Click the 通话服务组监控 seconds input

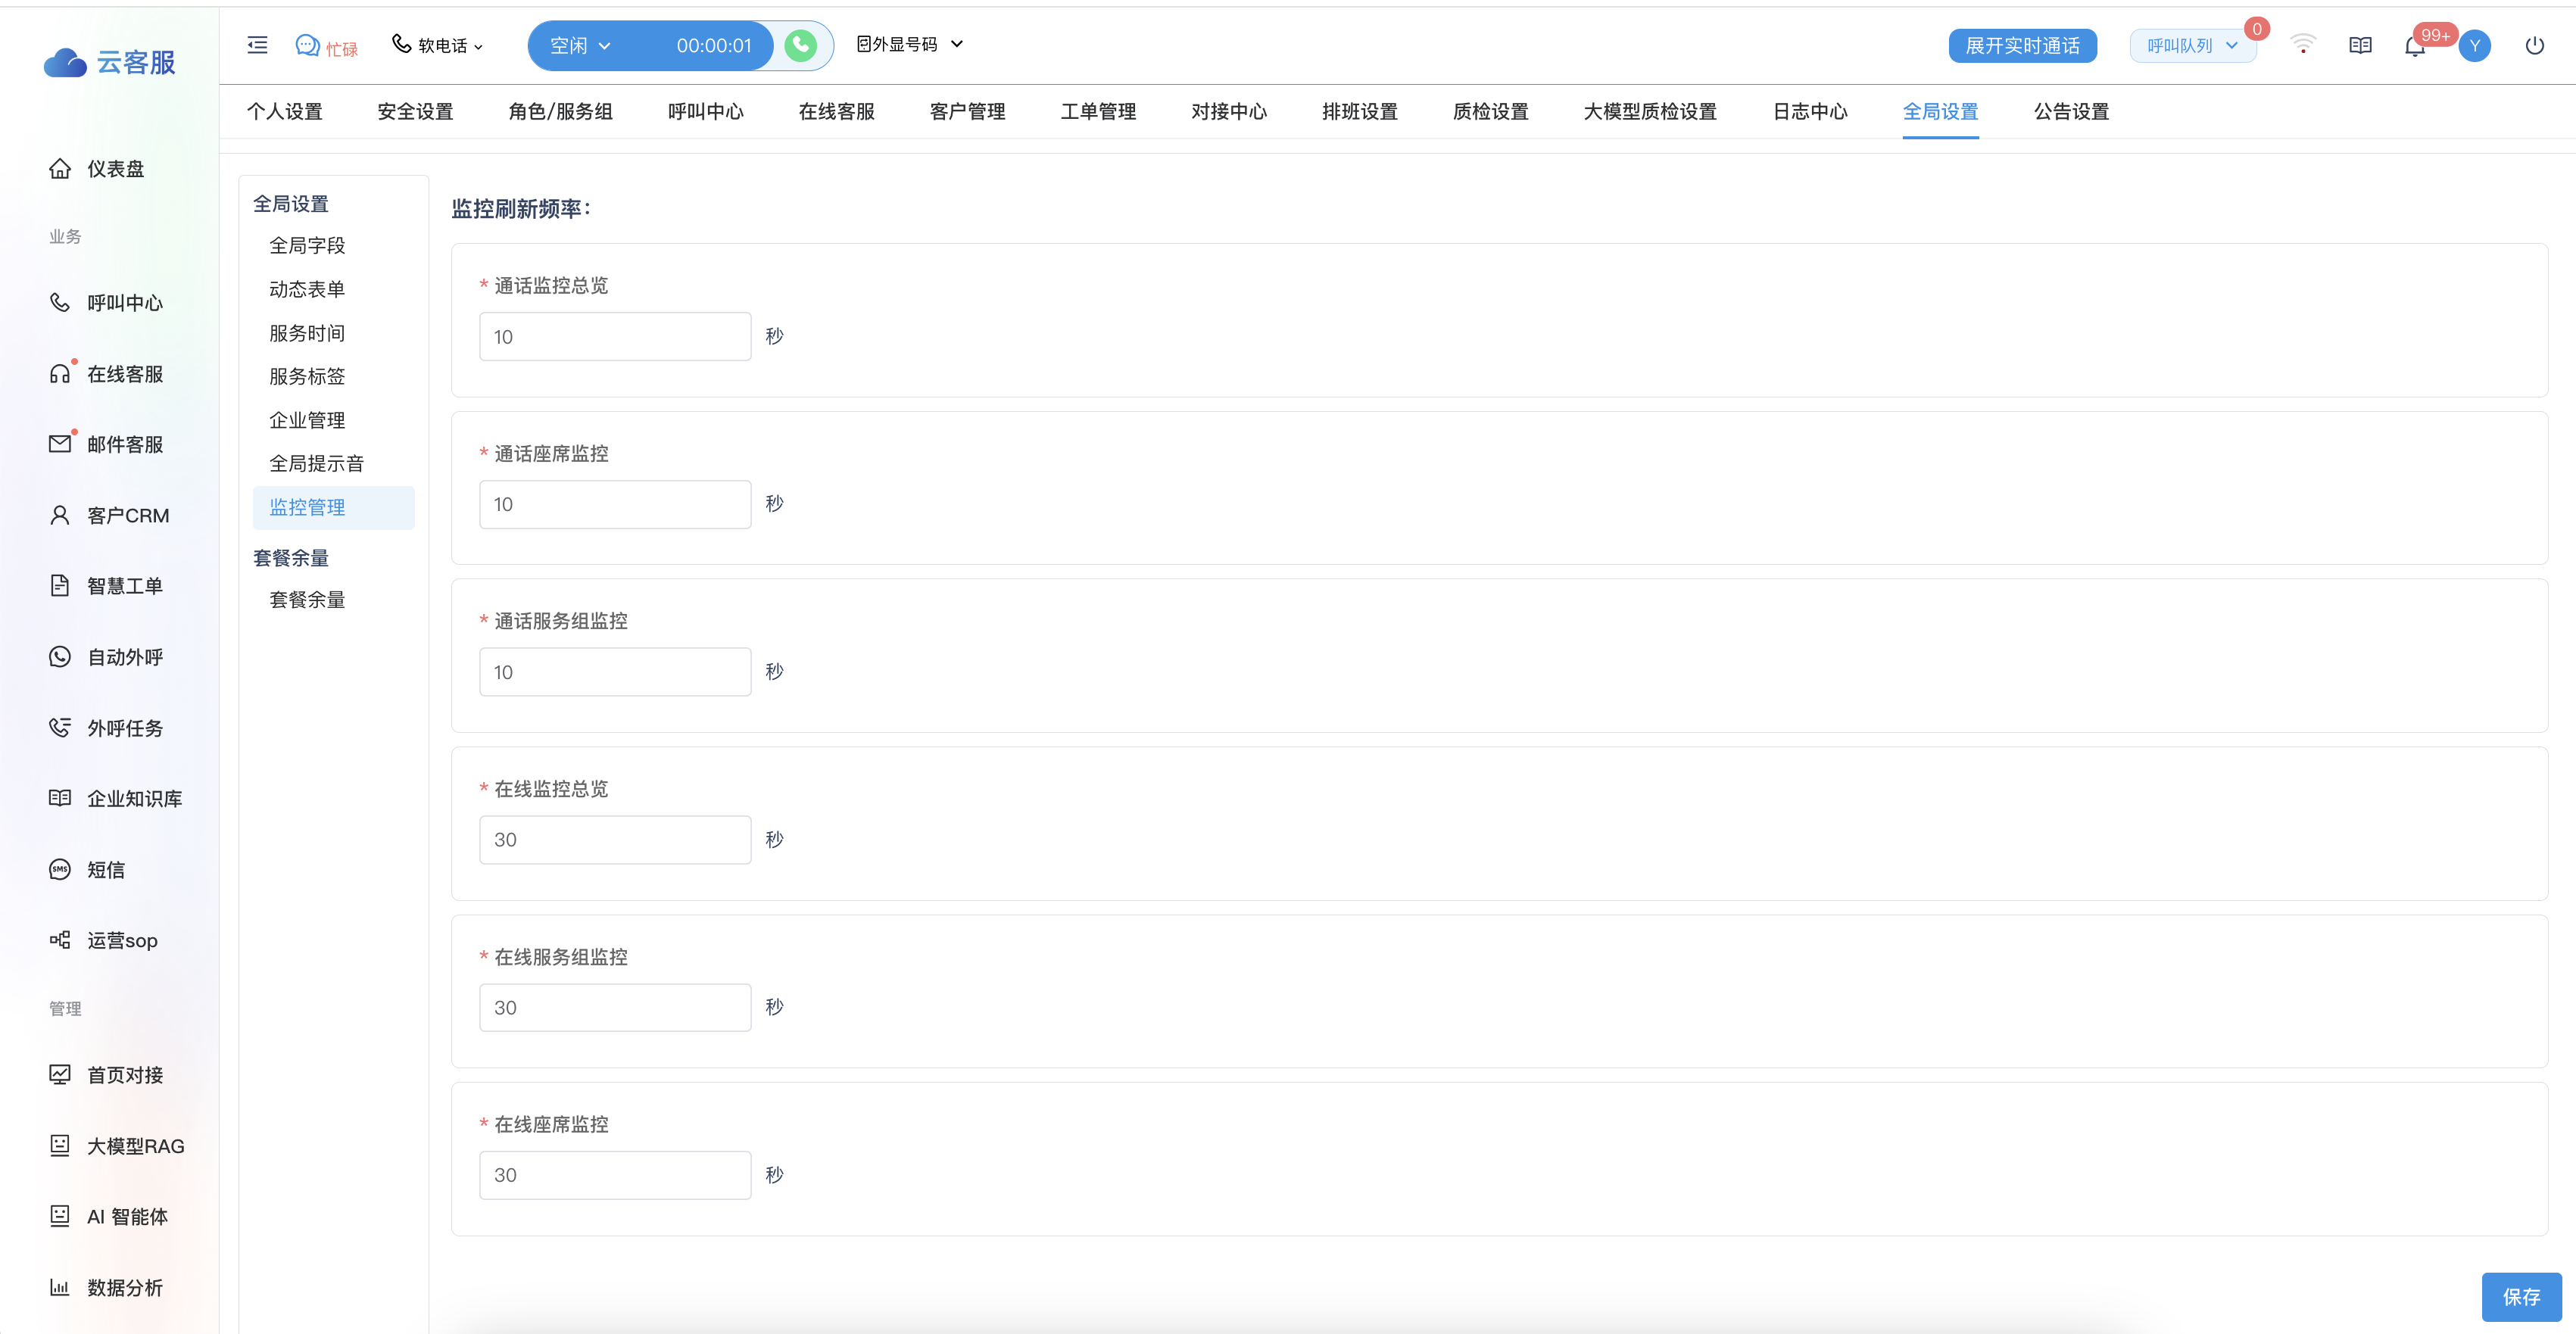[x=615, y=672]
